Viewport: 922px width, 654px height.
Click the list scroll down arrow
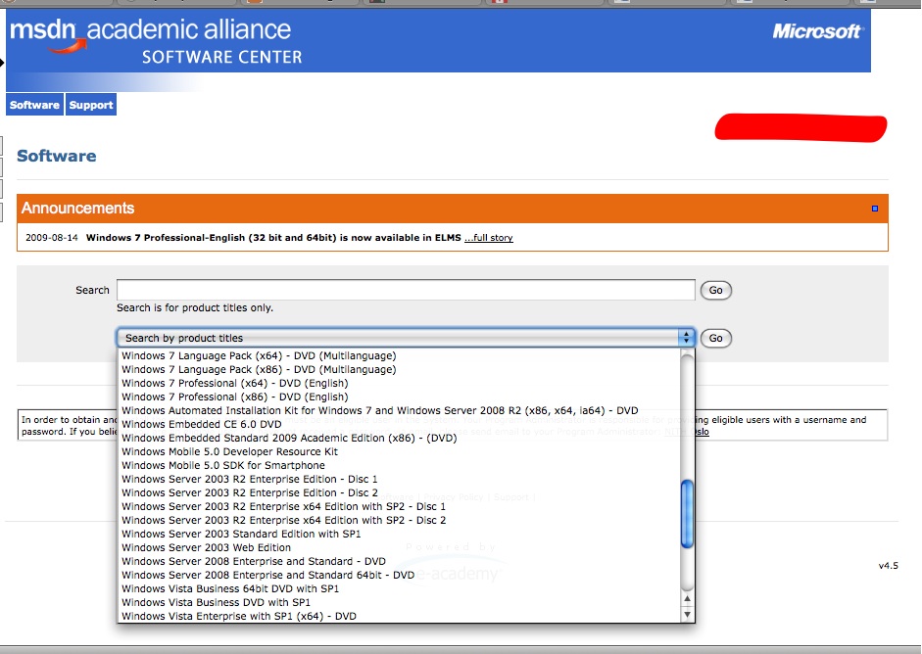tap(687, 615)
